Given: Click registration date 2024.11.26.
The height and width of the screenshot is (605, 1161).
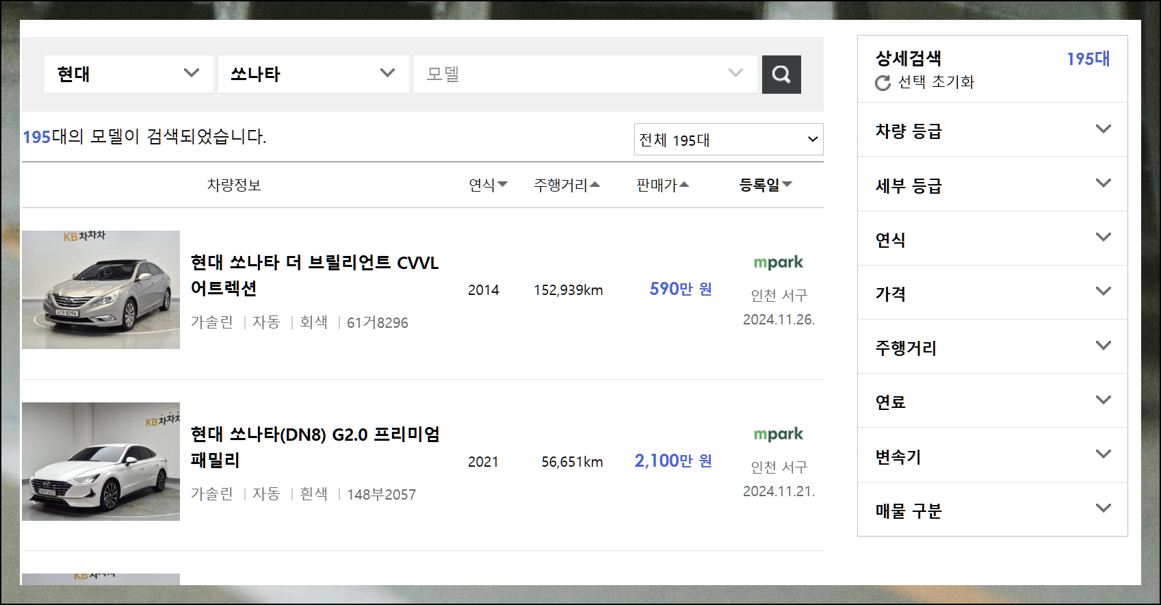Looking at the screenshot, I should coord(779,320).
